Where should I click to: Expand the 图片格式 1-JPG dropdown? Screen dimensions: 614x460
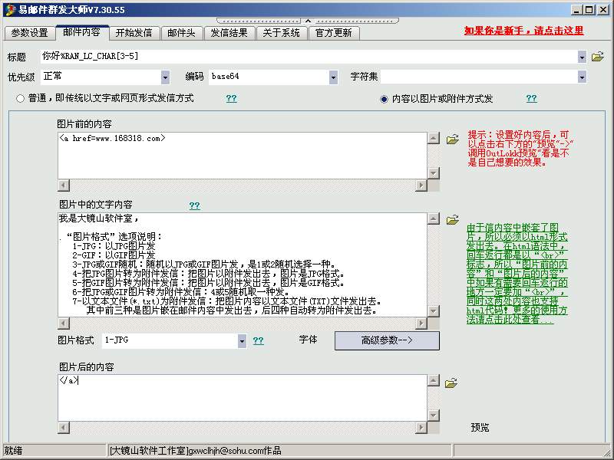point(242,340)
